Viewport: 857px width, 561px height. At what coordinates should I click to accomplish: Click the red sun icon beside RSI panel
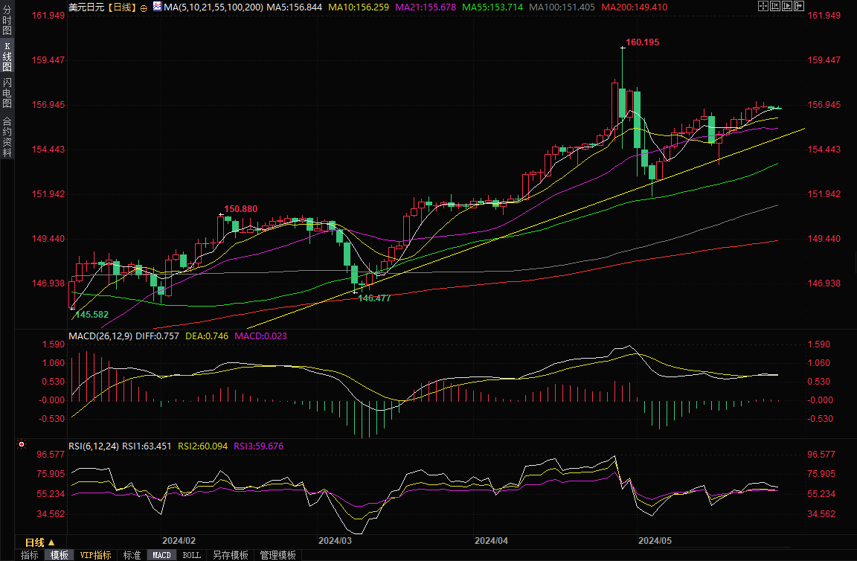(x=22, y=445)
